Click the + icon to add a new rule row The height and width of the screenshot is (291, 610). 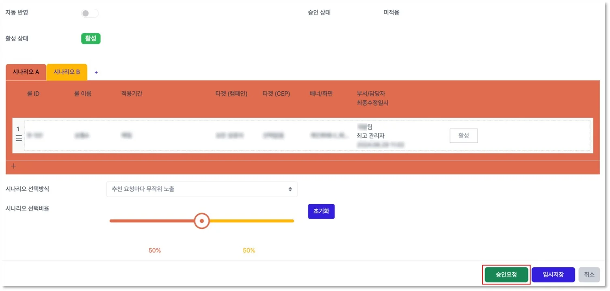13,166
